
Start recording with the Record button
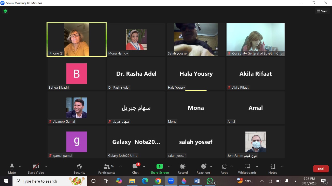[183, 167]
